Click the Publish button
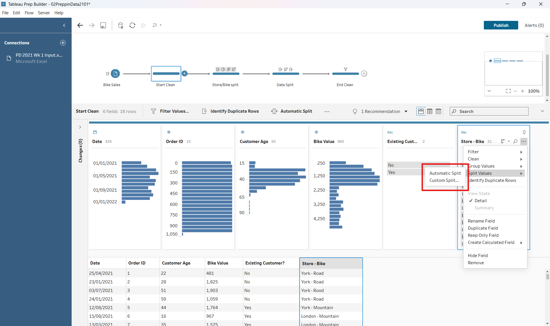Screen dimensions: 550x326 pos(501,25)
